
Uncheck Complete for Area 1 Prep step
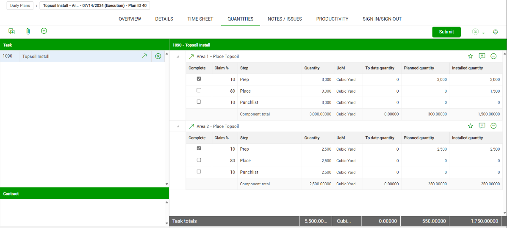[199, 79]
